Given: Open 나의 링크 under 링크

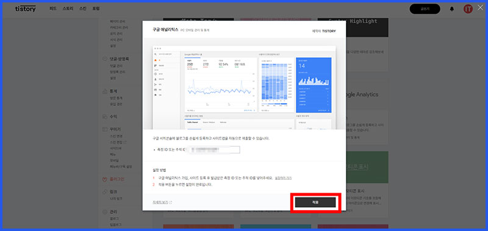Looking at the screenshot, I should (x=116, y=198).
